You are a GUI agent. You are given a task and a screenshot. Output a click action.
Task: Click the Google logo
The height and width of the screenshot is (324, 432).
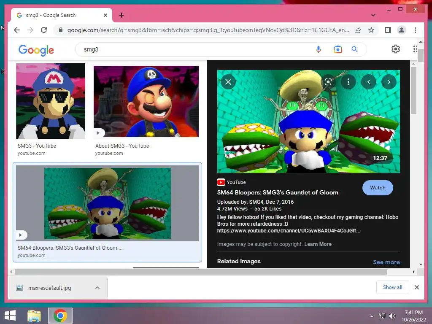pos(36,50)
